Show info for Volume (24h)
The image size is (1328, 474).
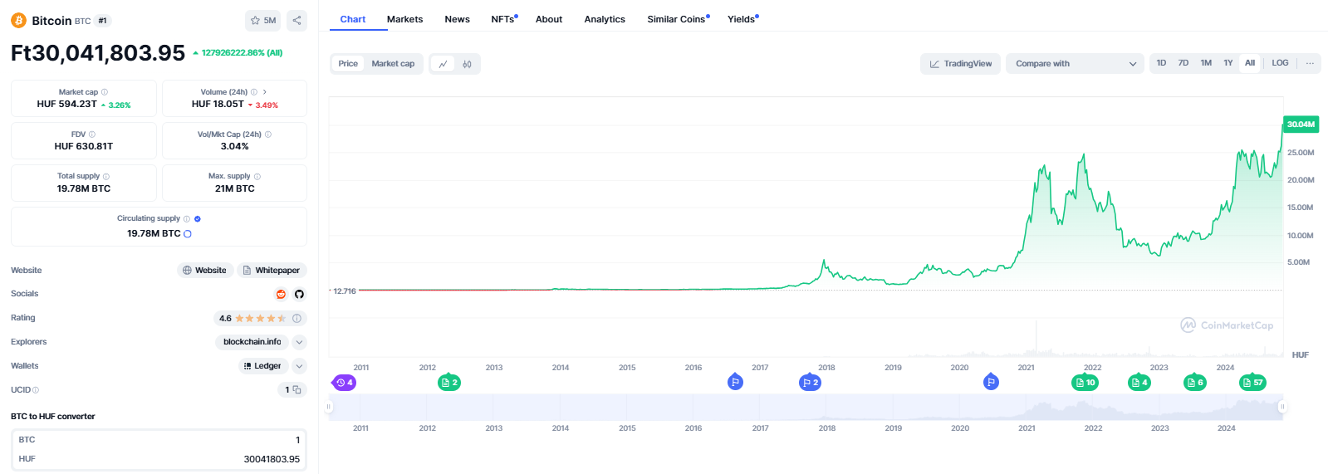254,92
